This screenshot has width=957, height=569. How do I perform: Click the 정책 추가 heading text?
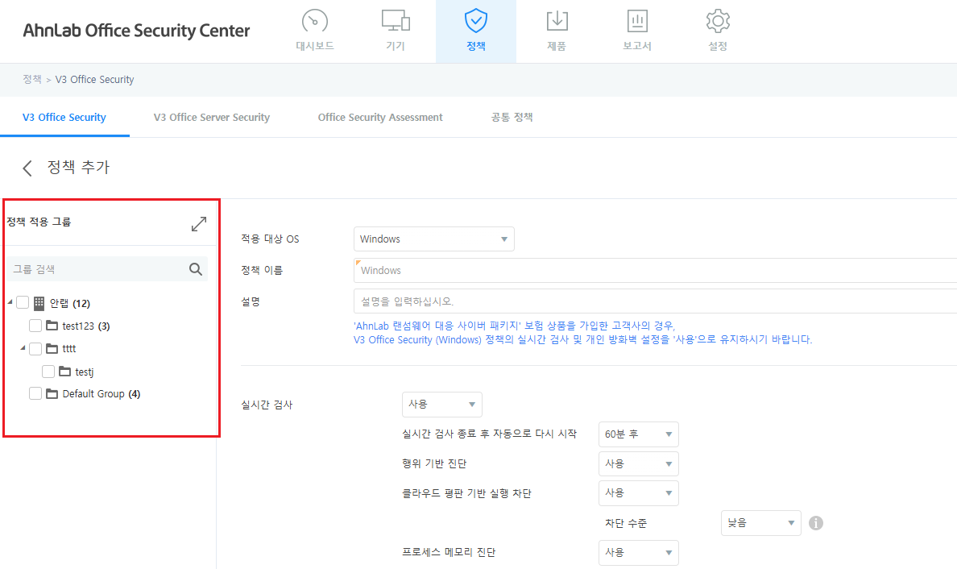(x=78, y=168)
